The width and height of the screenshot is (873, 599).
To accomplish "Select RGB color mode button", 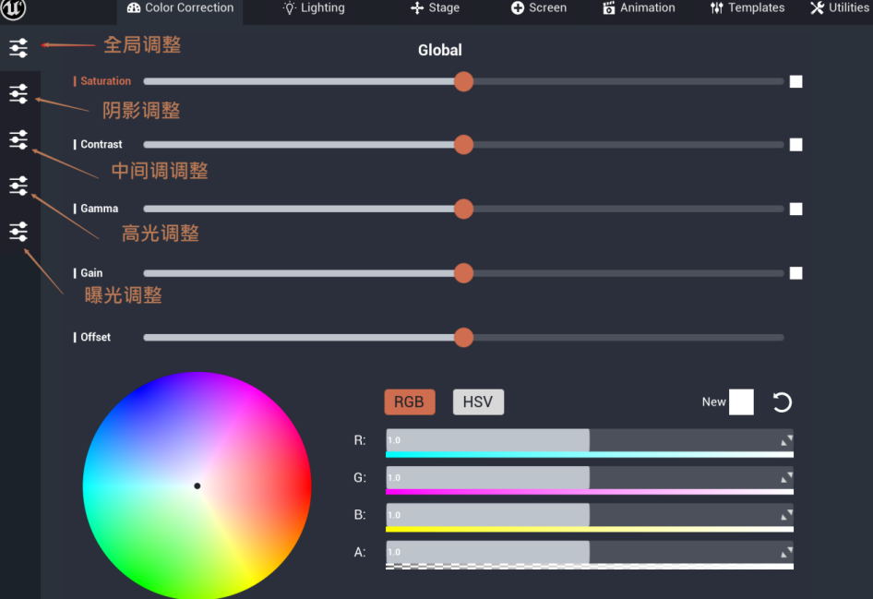I will pyautogui.click(x=409, y=401).
